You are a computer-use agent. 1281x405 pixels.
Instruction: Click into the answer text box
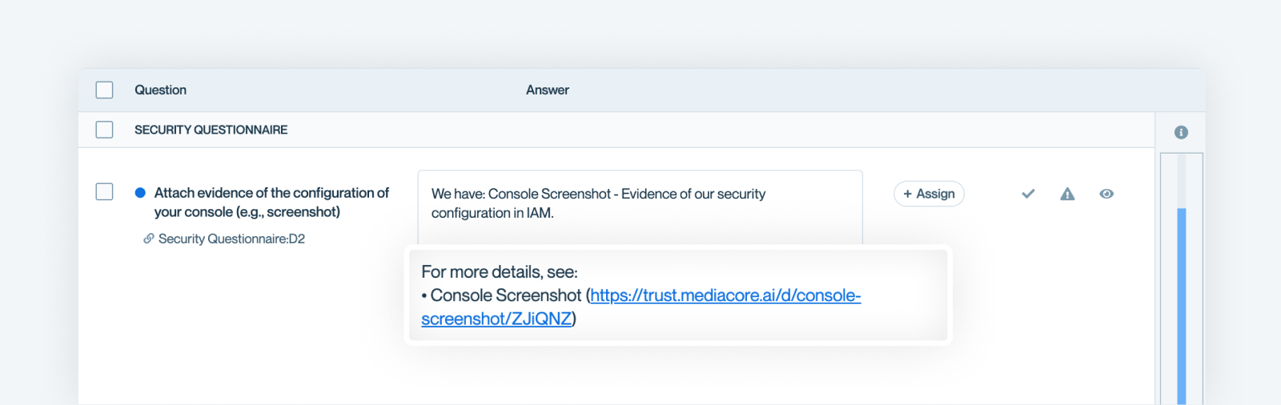pyautogui.click(x=639, y=204)
